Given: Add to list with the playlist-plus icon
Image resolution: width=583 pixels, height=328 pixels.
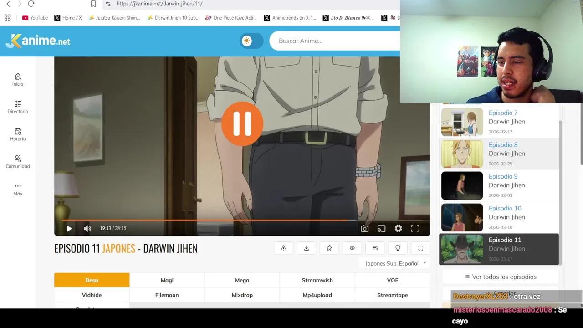Looking at the screenshot, I should [x=375, y=248].
